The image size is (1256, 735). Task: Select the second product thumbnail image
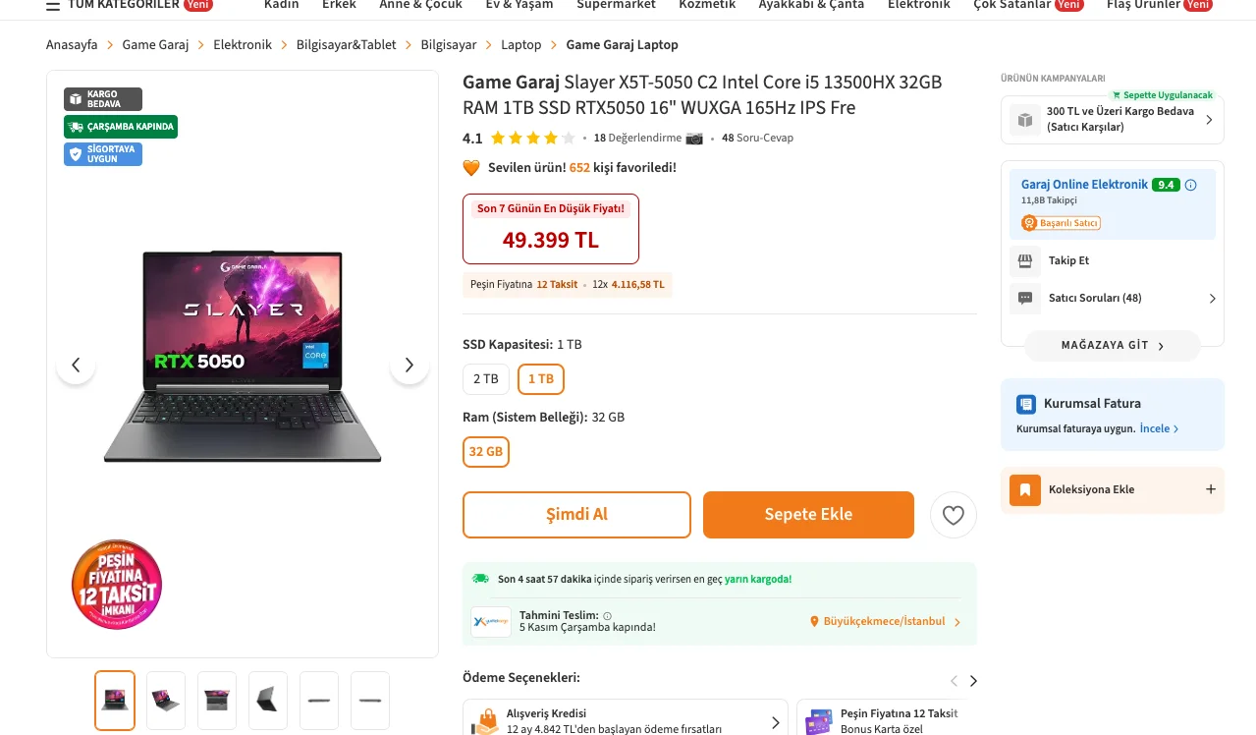click(166, 700)
